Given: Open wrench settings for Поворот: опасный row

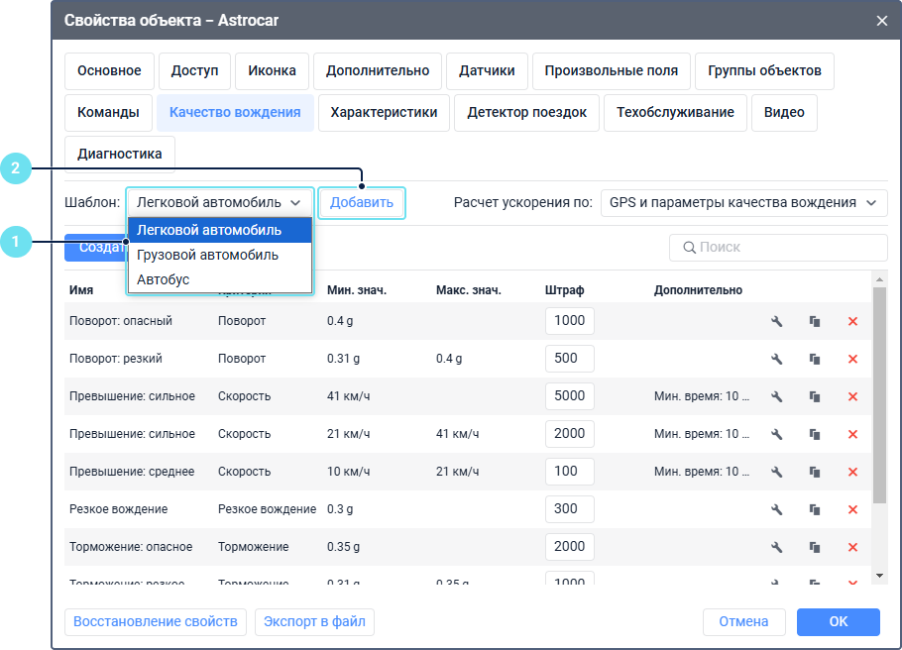Looking at the screenshot, I should click(x=777, y=321).
